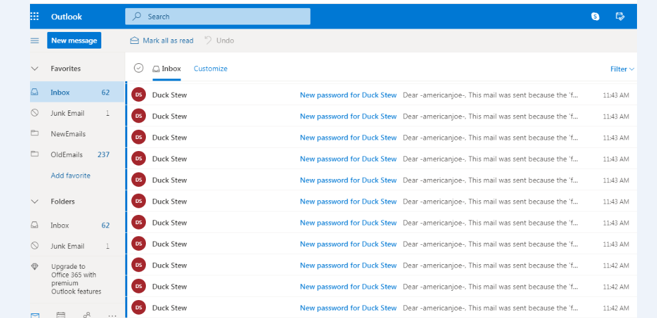Click the Add favorite link
This screenshot has width=657, height=318.
71,176
